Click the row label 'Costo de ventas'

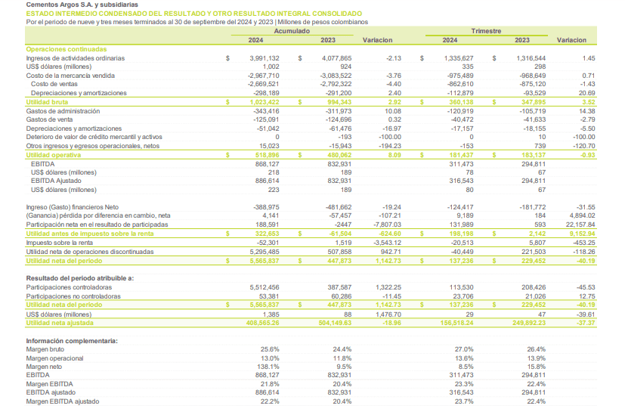(54, 84)
